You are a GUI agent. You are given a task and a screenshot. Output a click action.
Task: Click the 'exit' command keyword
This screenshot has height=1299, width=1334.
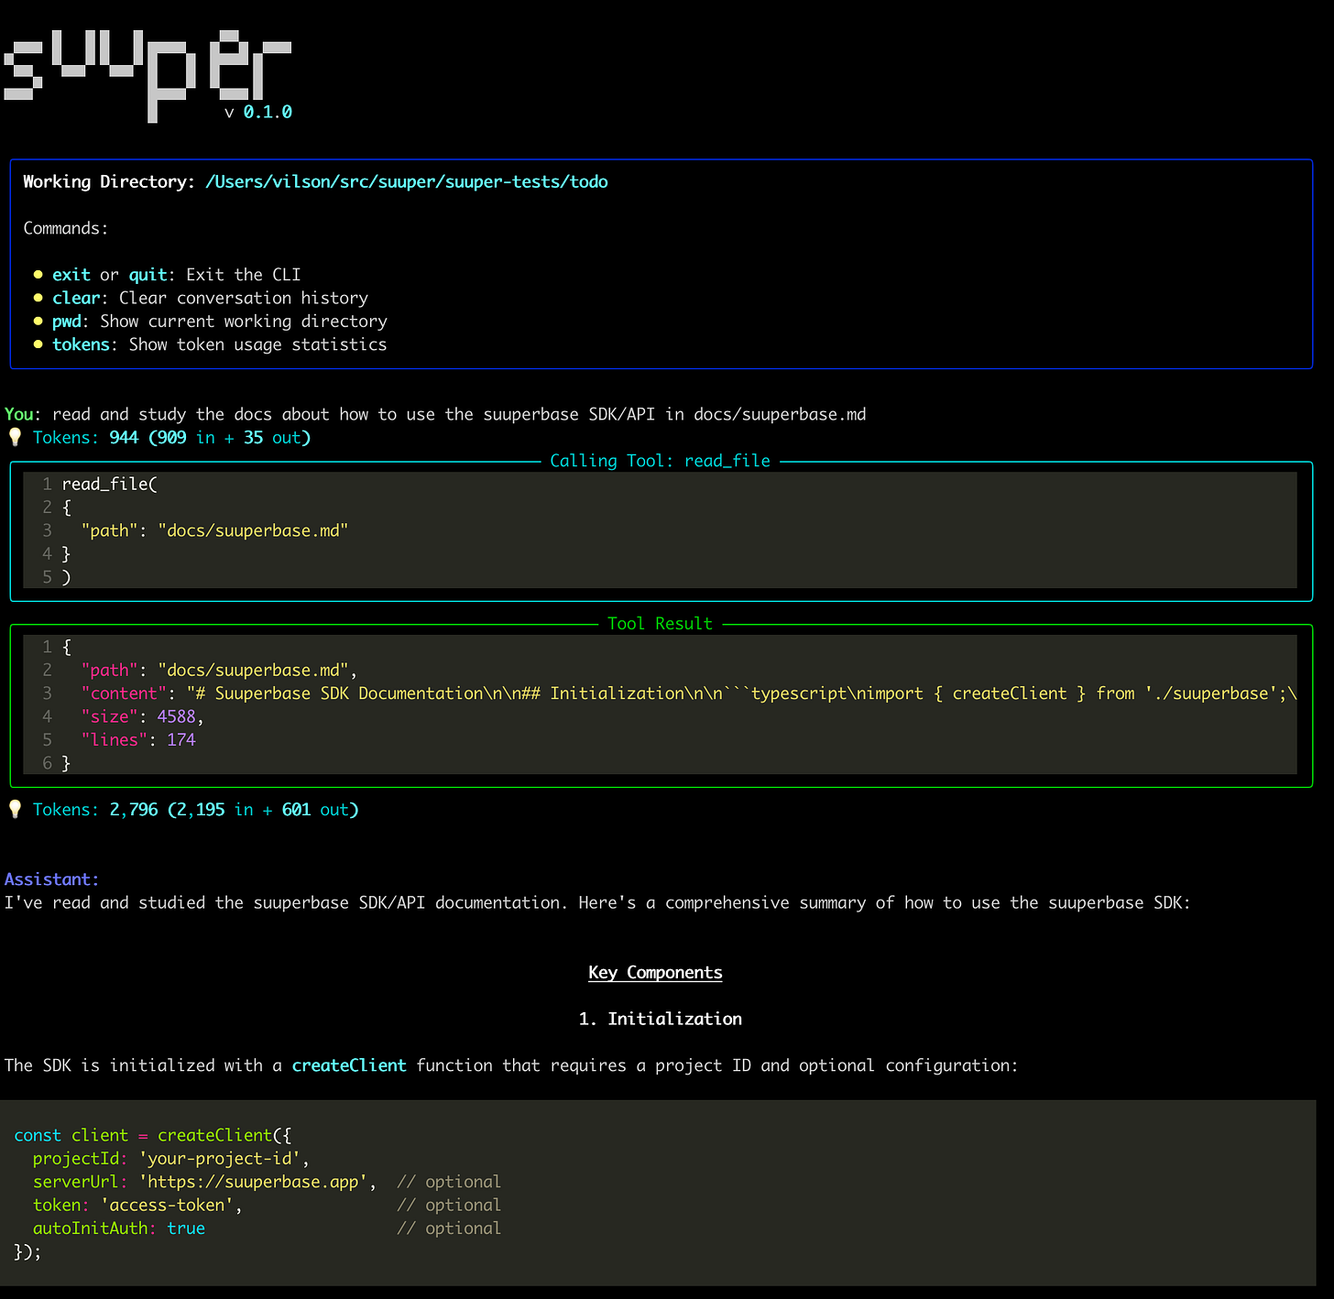[71, 275]
